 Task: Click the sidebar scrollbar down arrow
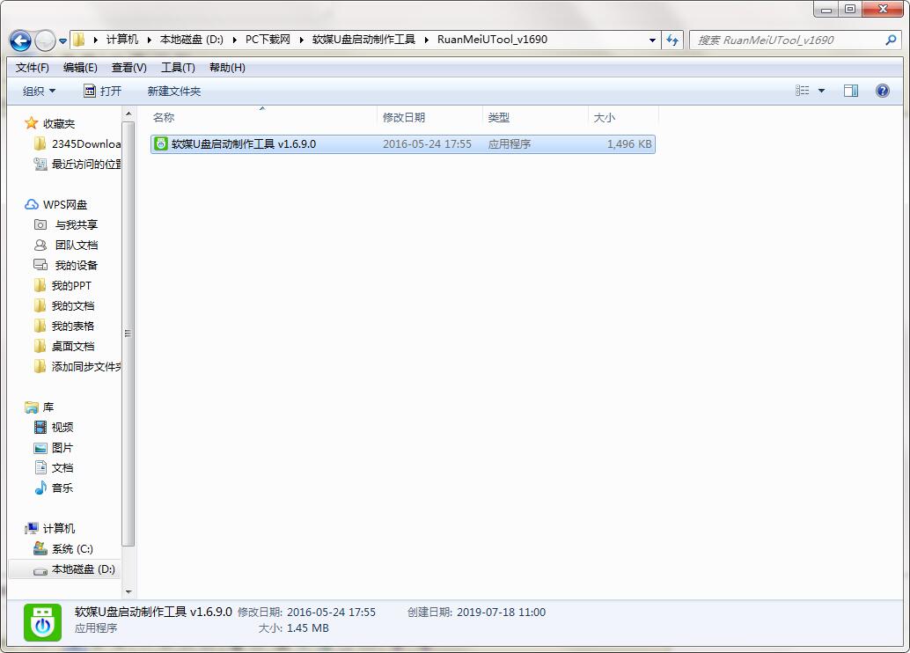click(x=128, y=592)
